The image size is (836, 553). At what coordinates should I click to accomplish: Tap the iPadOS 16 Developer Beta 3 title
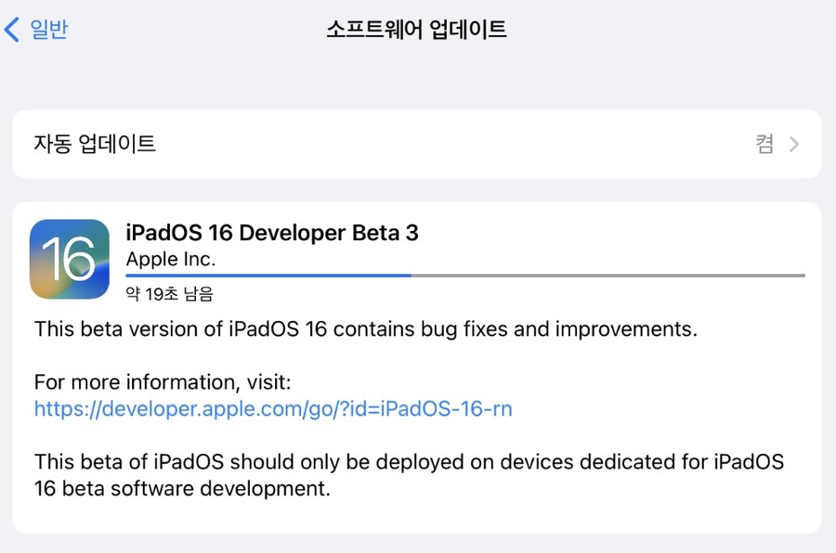point(272,233)
